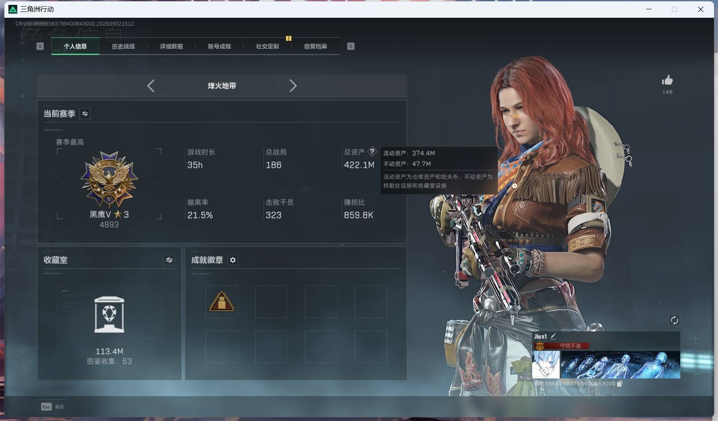View the 信誉档案 tab

[315, 46]
